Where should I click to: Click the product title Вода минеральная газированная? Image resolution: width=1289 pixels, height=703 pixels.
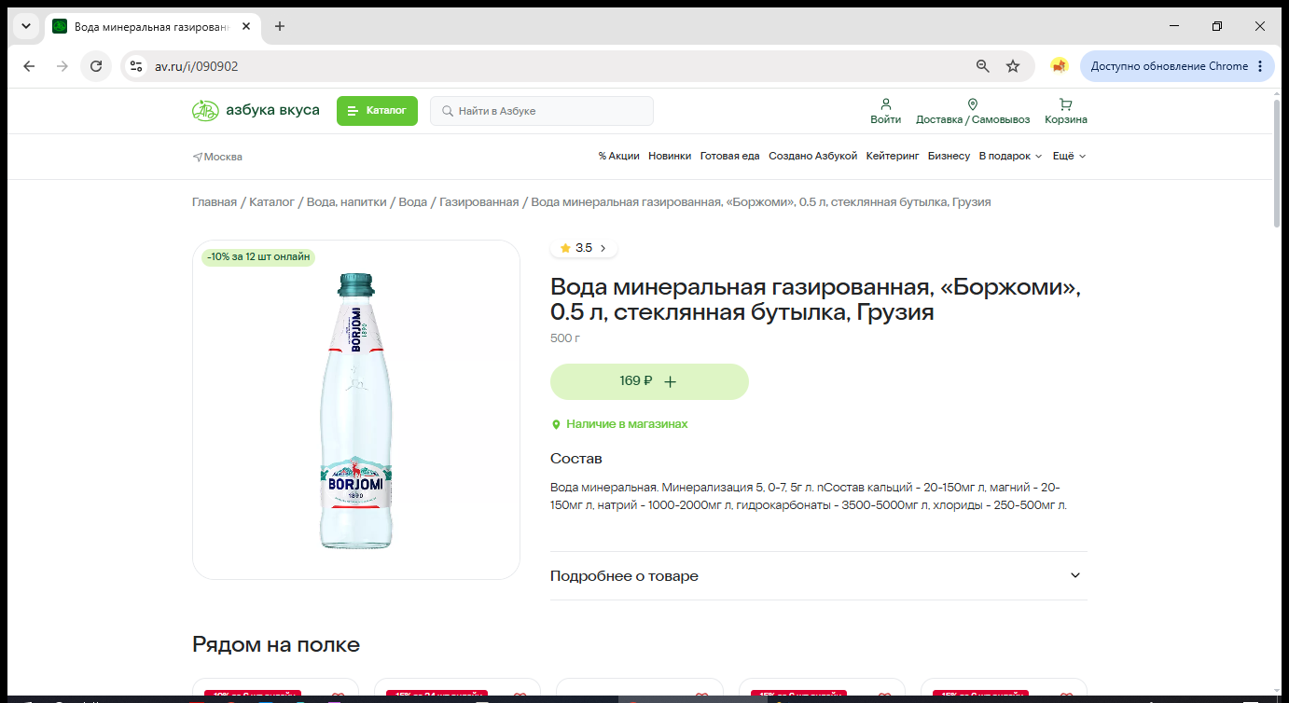coord(815,299)
